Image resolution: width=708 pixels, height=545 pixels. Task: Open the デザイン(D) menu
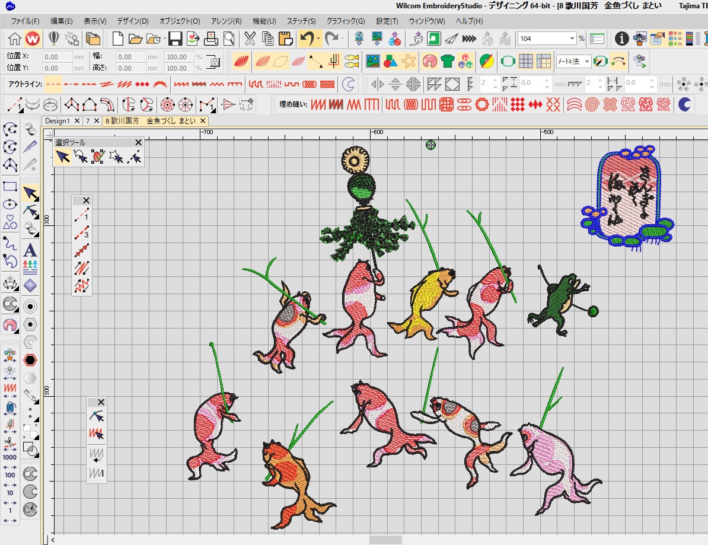click(x=133, y=21)
